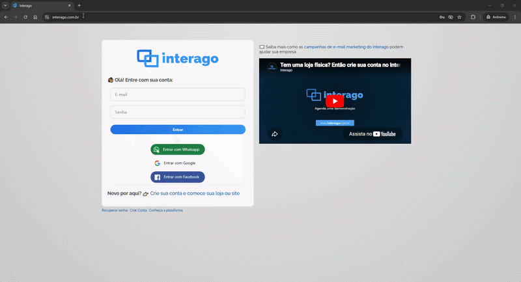This screenshot has width=521, height=282.
Task: Focus the Senha password field
Action: (x=178, y=112)
